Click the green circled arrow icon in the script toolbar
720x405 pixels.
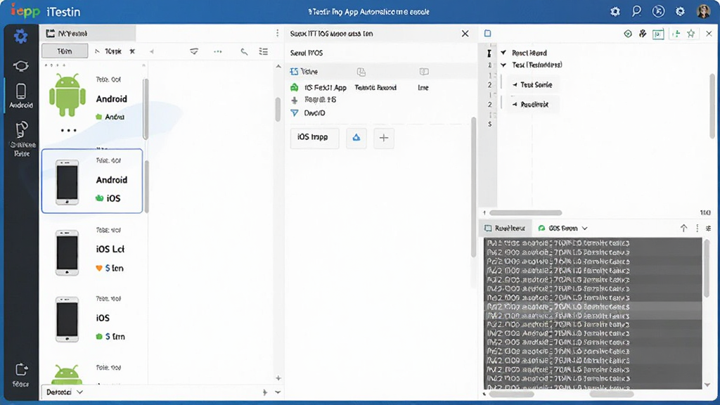(x=628, y=34)
